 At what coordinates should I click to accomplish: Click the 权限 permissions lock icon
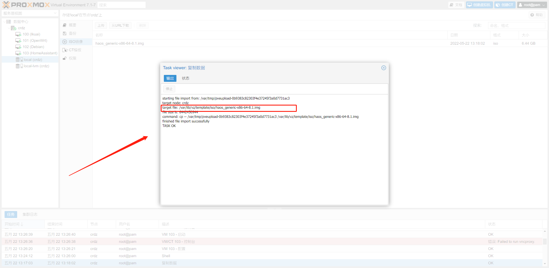(x=65, y=58)
